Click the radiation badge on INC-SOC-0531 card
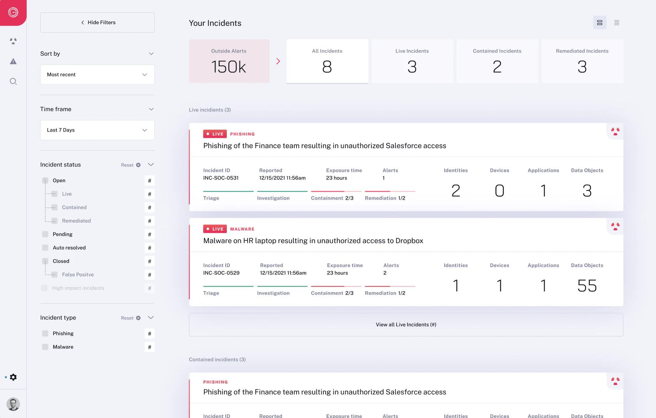Image resolution: width=656 pixels, height=418 pixels. (x=615, y=131)
